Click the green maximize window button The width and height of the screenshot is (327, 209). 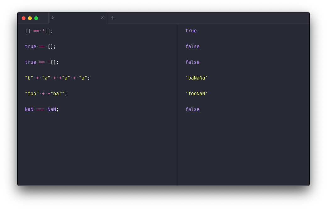coord(36,18)
